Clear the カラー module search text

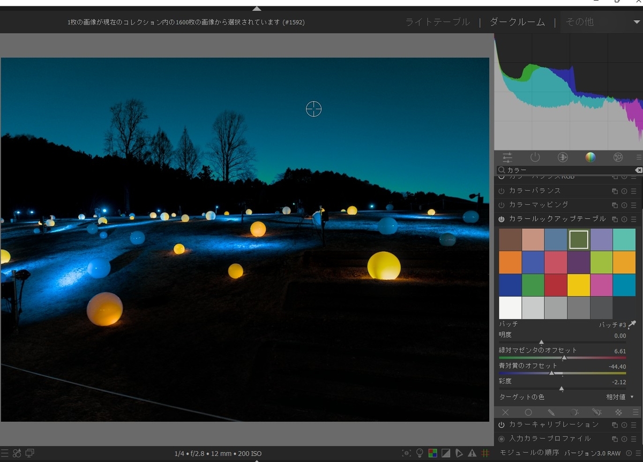(639, 170)
